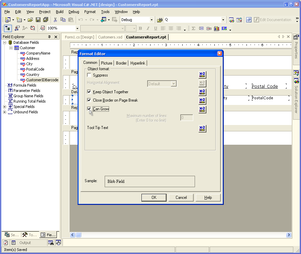This screenshot has width=301, height=254.
Task: Click the Cancel button
Action: click(x=181, y=198)
